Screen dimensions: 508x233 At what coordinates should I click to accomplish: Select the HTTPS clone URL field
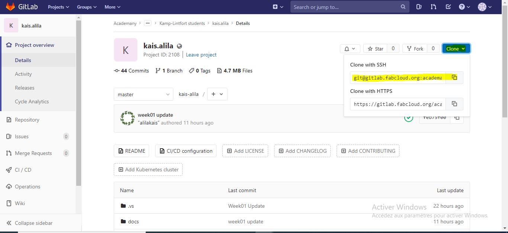pos(398,104)
